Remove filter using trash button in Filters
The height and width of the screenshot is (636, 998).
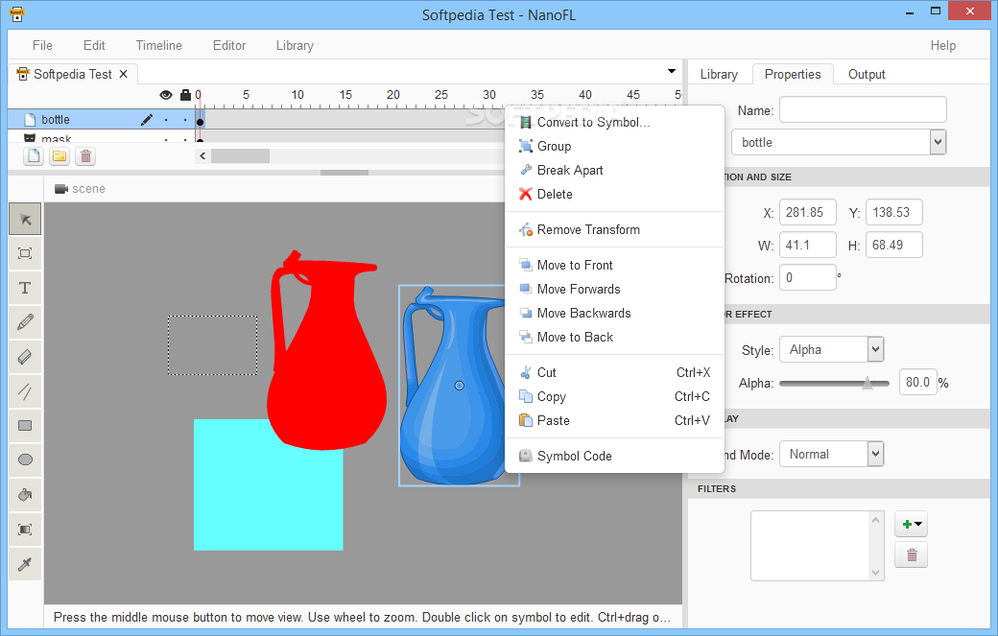[911, 555]
